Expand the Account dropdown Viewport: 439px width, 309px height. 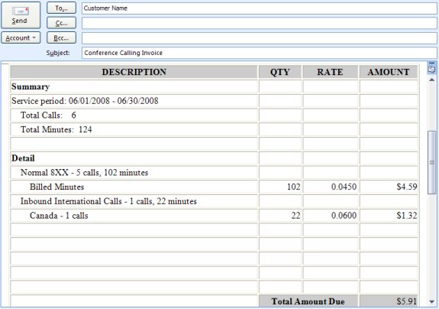(21, 37)
